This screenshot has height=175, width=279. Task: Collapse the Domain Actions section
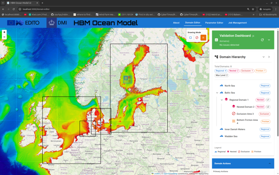pyautogui.click(x=269, y=163)
